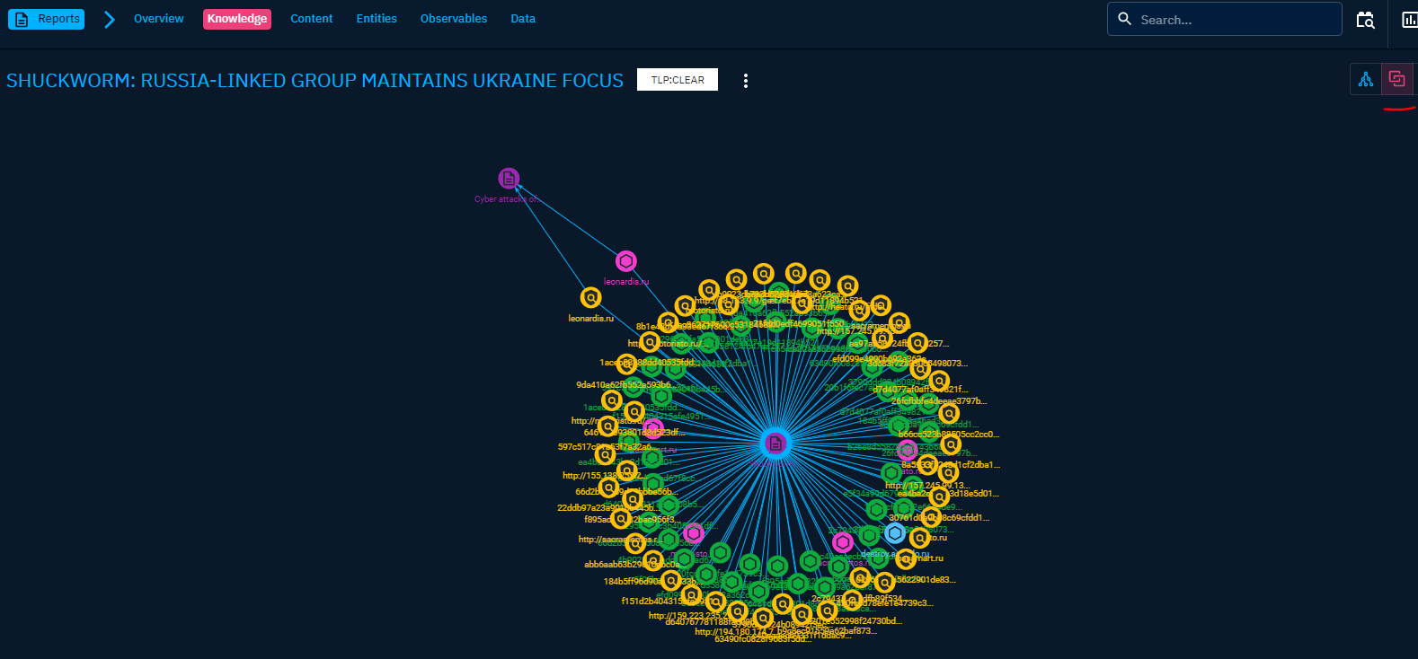Click the TLP:CLEAR marking chip

click(x=678, y=80)
